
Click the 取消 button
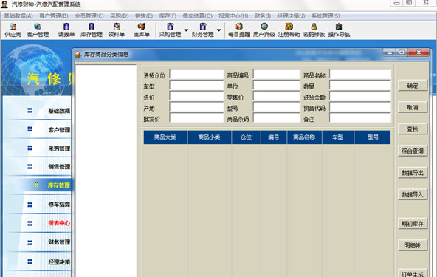[x=413, y=107]
